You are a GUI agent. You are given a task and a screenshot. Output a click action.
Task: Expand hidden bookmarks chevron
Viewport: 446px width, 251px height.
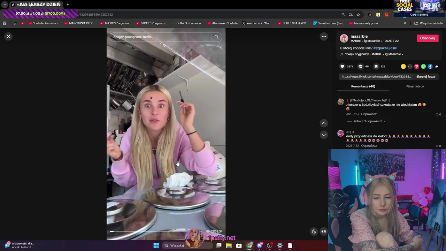click(x=405, y=23)
